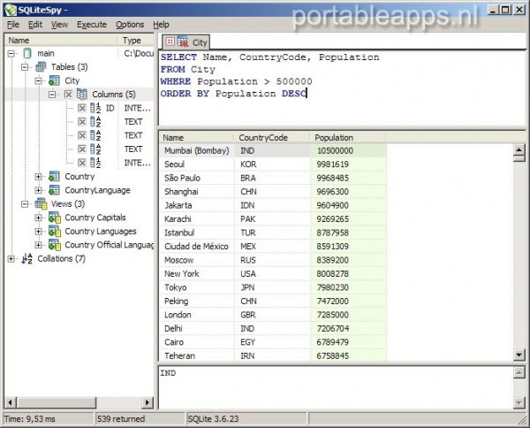The image size is (530, 428).
Task: Open the Options menu
Action: [x=130, y=25]
